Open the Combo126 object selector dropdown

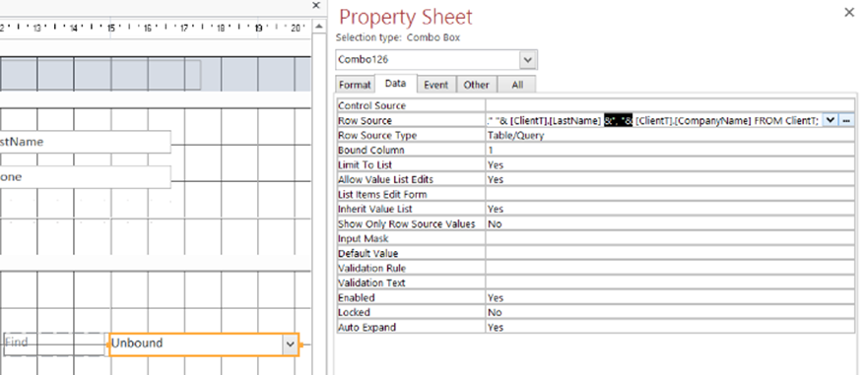528,60
